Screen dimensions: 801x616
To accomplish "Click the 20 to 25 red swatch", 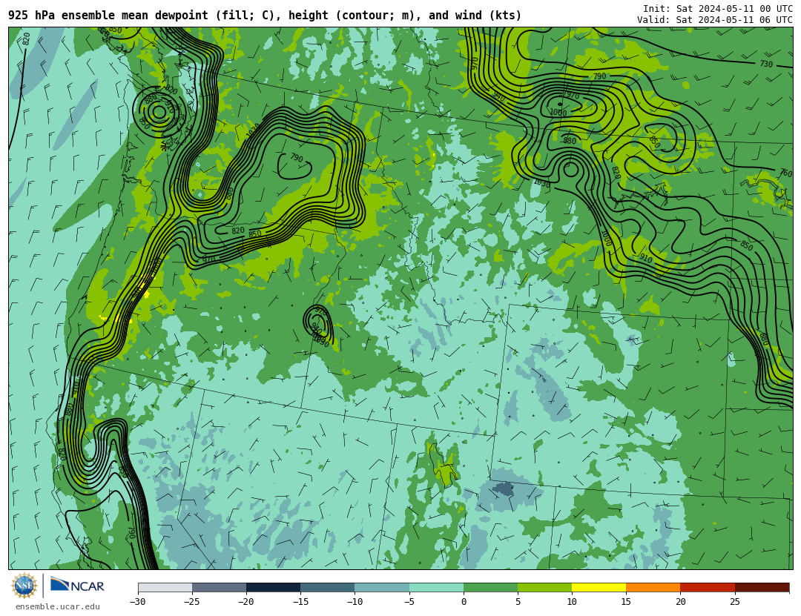I will tap(708, 588).
